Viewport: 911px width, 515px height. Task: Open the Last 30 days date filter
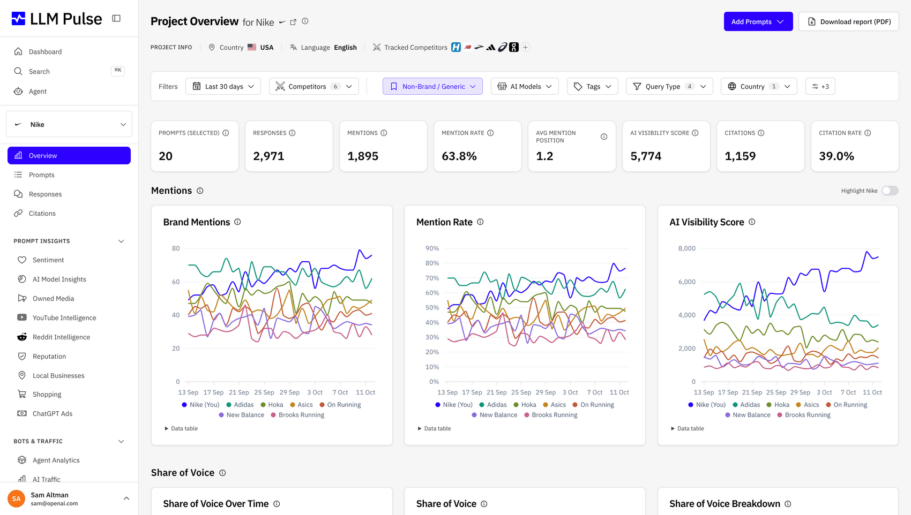click(x=223, y=86)
